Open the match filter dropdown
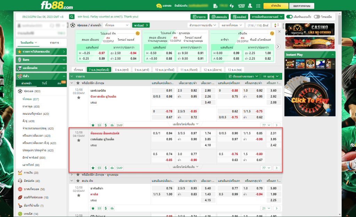 click(x=203, y=25)
